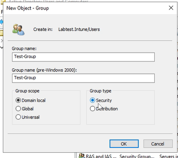Image resolution: width=178 pixels, height=158 pixels.
Task: Select the Global group scope
Action: tap(24, 109)
